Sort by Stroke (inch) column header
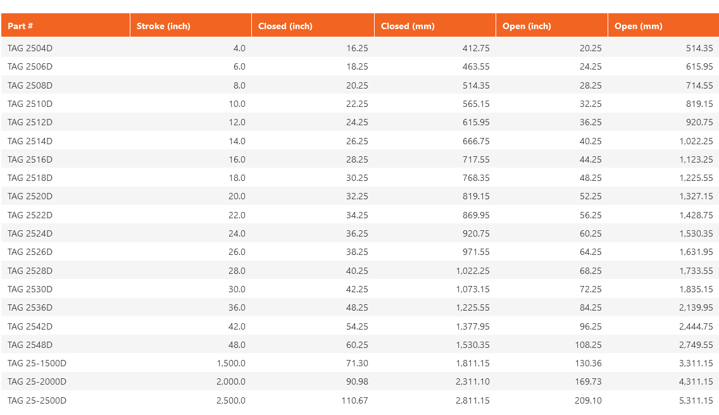Screen dimensions: 719x415 tap(163, 26)
